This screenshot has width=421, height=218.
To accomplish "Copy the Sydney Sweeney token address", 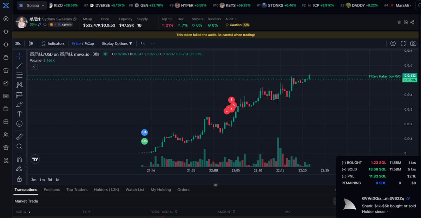I will click(75, 19).
